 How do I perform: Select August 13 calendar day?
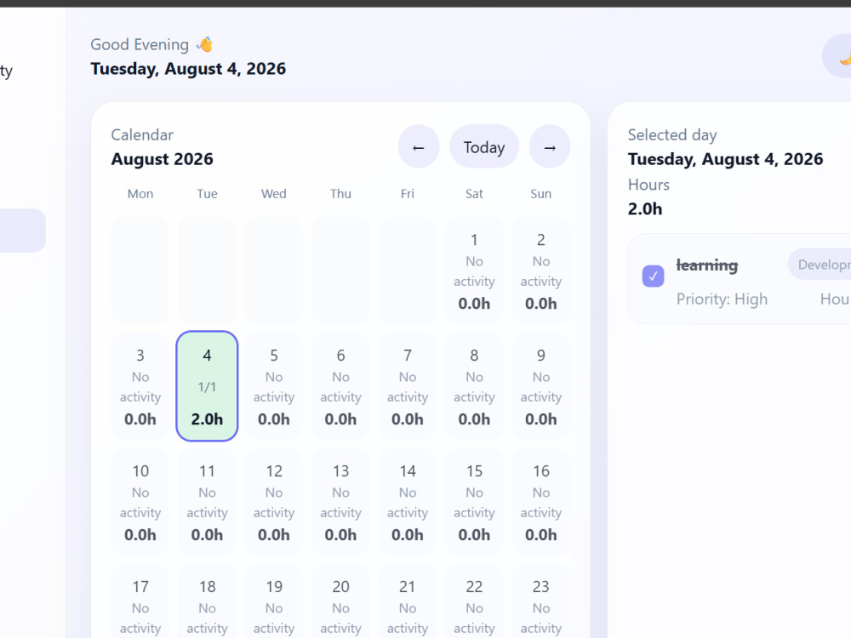tap(340, 501)
